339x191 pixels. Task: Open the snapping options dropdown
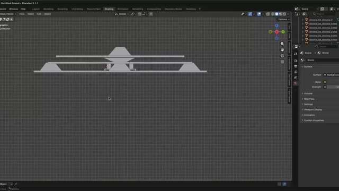click(x=145, y=14)
